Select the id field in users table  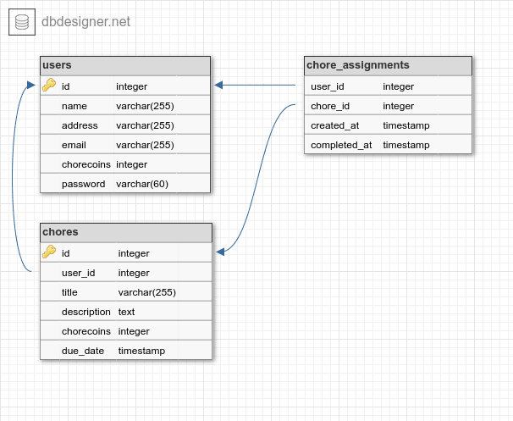[x=125, y=86]
